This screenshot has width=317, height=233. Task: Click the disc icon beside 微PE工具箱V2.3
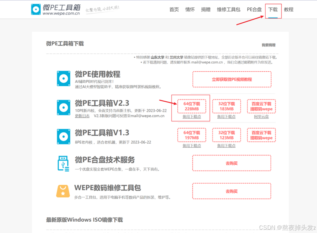(63, 107)
